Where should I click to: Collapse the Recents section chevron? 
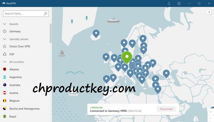(x=5, y=24)
